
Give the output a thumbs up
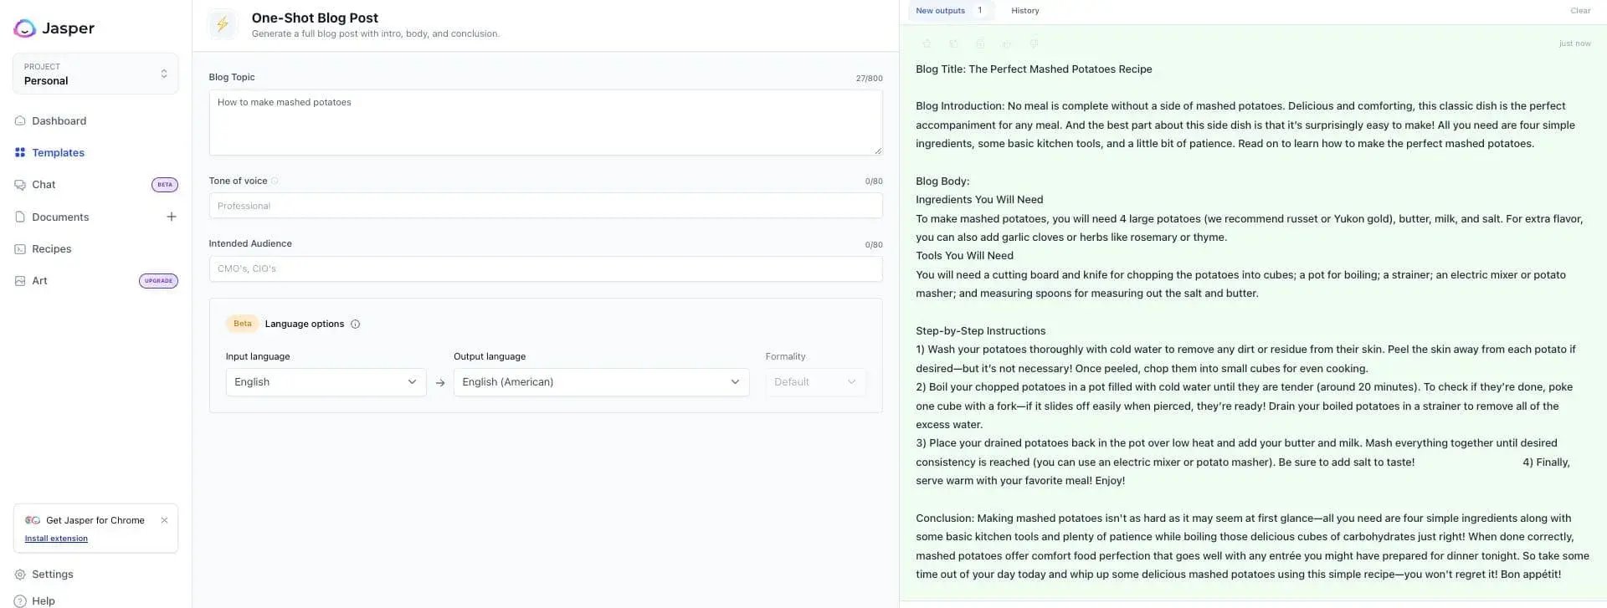[x=1007, y=43]
